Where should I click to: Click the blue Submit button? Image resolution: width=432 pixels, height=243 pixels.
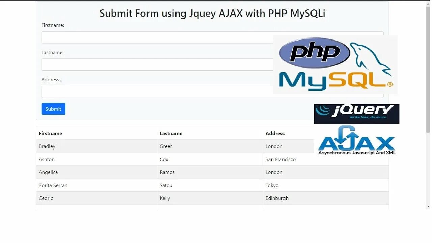tap(53, 109)
